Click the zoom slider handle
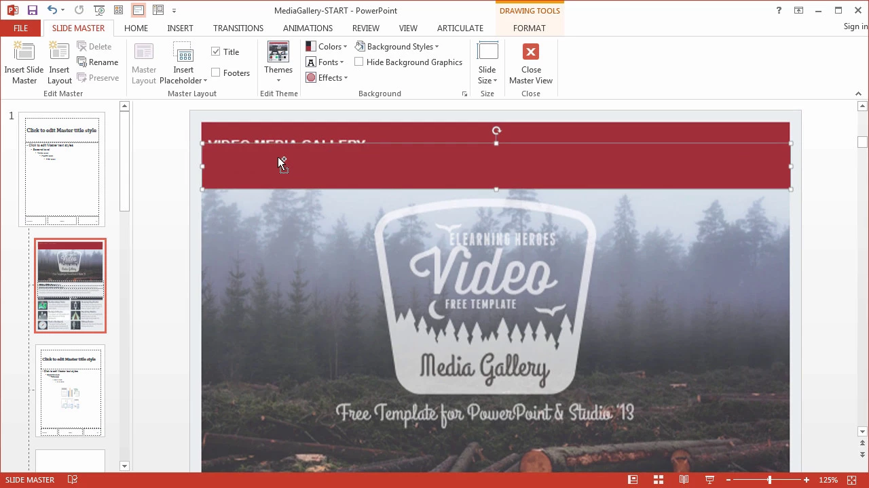 coord(770,480)
